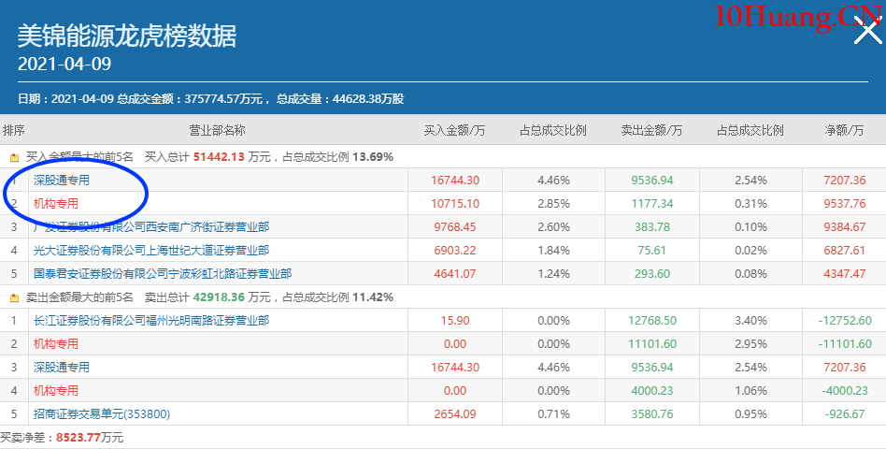Open 光大证券上海世纪大道证券营业部 link
This screenshot has width=886, height=449.
click(x=150, y=251)
